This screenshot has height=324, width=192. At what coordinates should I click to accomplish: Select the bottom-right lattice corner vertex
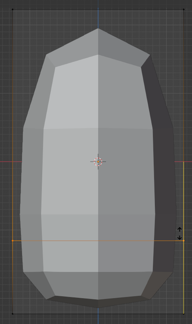[183, 314]
